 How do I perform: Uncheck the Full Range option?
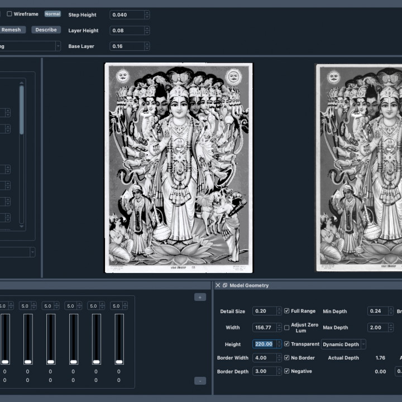point(287,311)
